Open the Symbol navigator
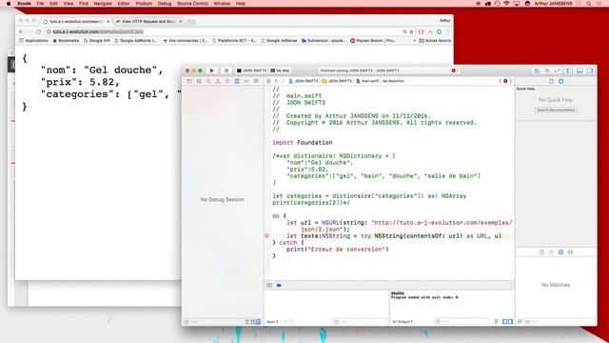This screenshot has height=343, width=609. [199, 81]
